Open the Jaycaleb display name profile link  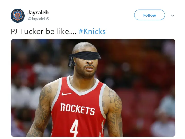[38, 13]
